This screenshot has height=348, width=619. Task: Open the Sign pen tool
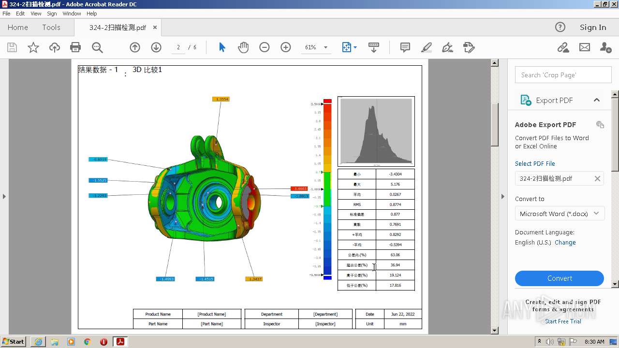(448, 47)
